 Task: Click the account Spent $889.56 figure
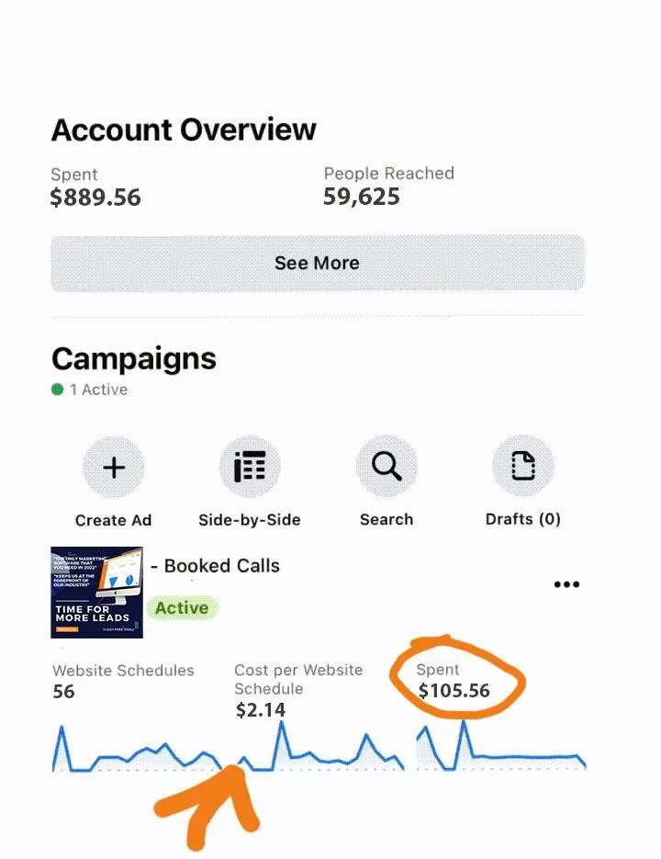pyautogui.click(x=95, y=197)
